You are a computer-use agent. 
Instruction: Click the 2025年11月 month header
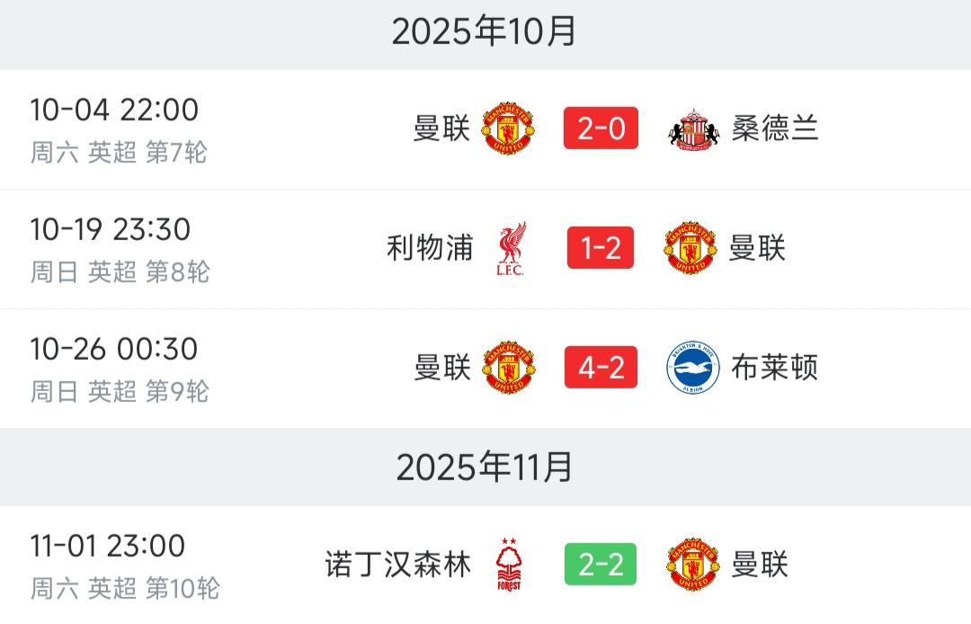point(485,464)
